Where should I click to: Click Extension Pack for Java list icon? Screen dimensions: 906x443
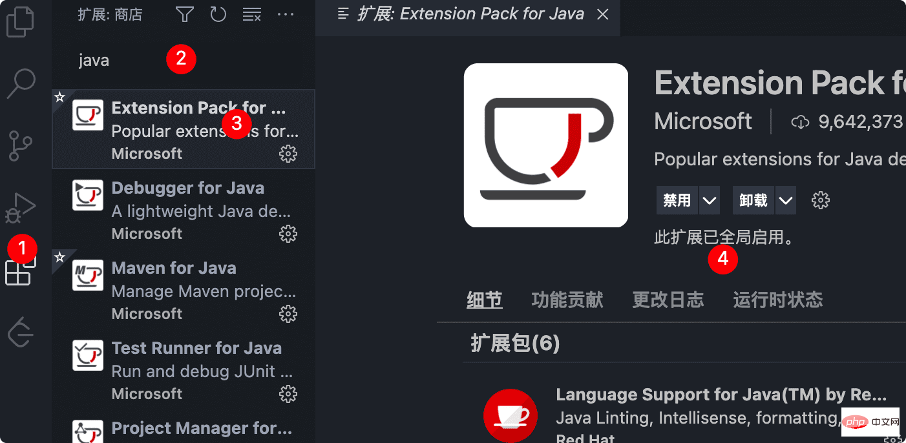(88, 115)
